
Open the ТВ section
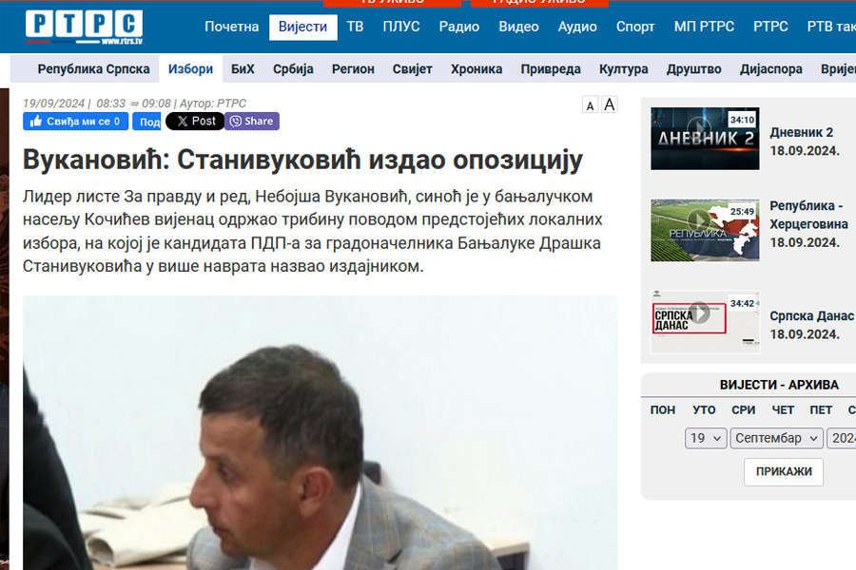click(355, 27)
